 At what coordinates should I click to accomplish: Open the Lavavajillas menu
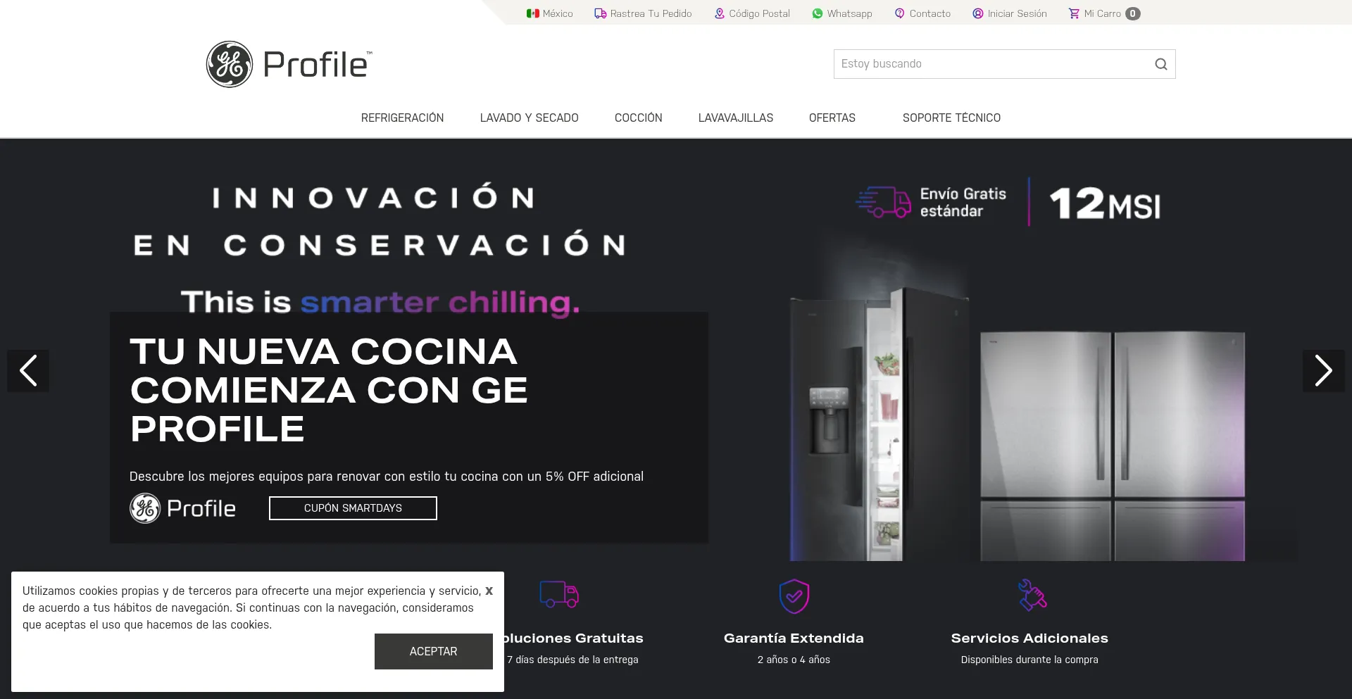point(735,118)
